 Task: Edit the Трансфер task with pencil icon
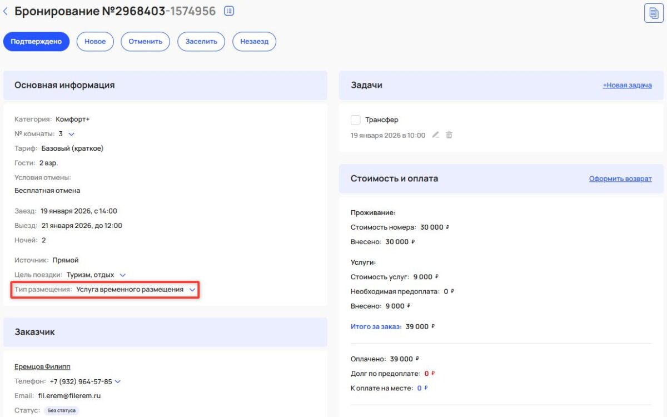(436, 135)
